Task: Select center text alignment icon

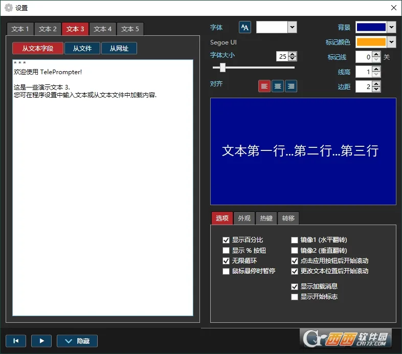Action: [278, 86]
